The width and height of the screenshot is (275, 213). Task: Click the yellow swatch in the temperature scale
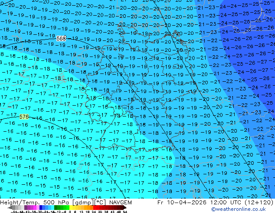click(71, 208)
